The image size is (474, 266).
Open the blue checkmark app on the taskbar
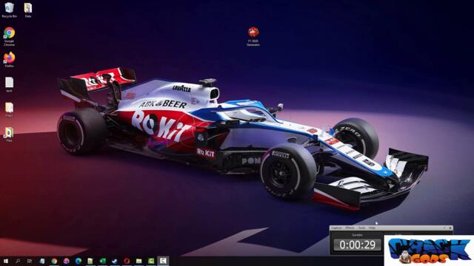[x=115, y=261]
